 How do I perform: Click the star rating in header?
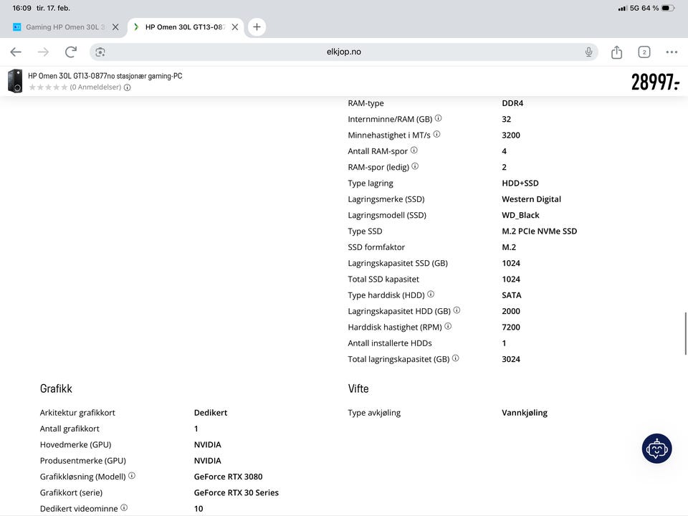48,87
